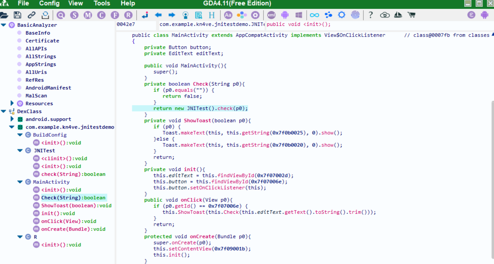Open the View menu
The image size is (494, 264).
tap(76, 3)
